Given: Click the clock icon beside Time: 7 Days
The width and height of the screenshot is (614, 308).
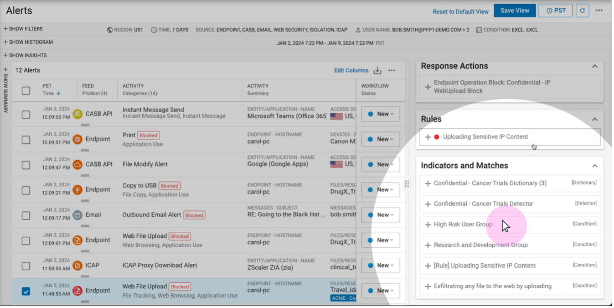Looking at the screenshot, I should coord(154,30).
